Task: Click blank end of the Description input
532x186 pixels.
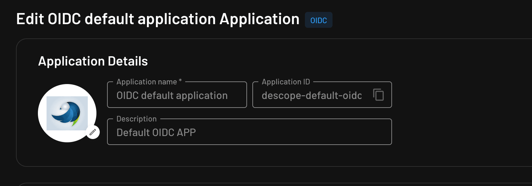Action: click(x=332, y=132)
